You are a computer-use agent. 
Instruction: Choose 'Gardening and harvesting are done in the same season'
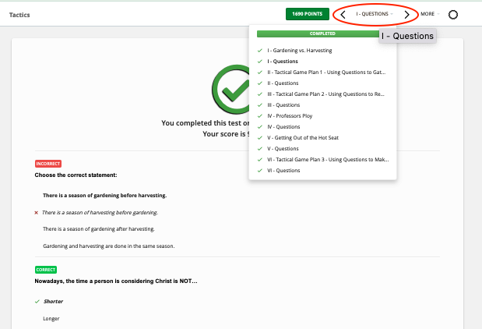pyautogui.click(x=108, y=246)
